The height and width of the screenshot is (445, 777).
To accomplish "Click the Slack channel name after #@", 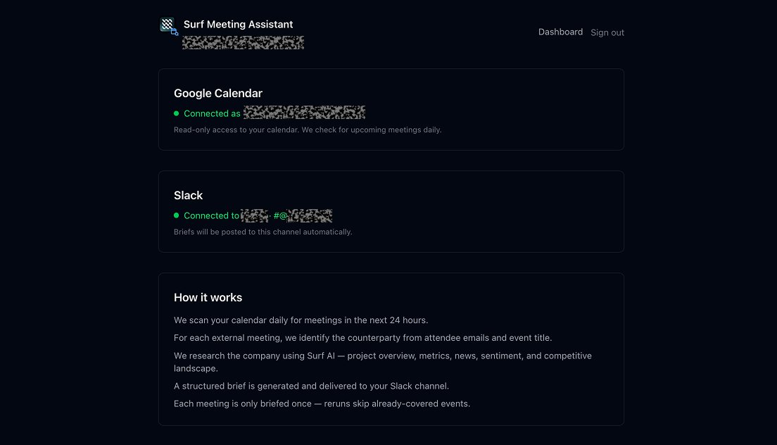I will point(310,215).
